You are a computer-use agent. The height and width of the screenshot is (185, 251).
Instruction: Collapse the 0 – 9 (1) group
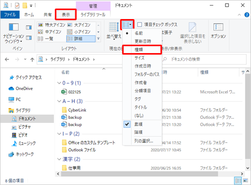point(59,83)
